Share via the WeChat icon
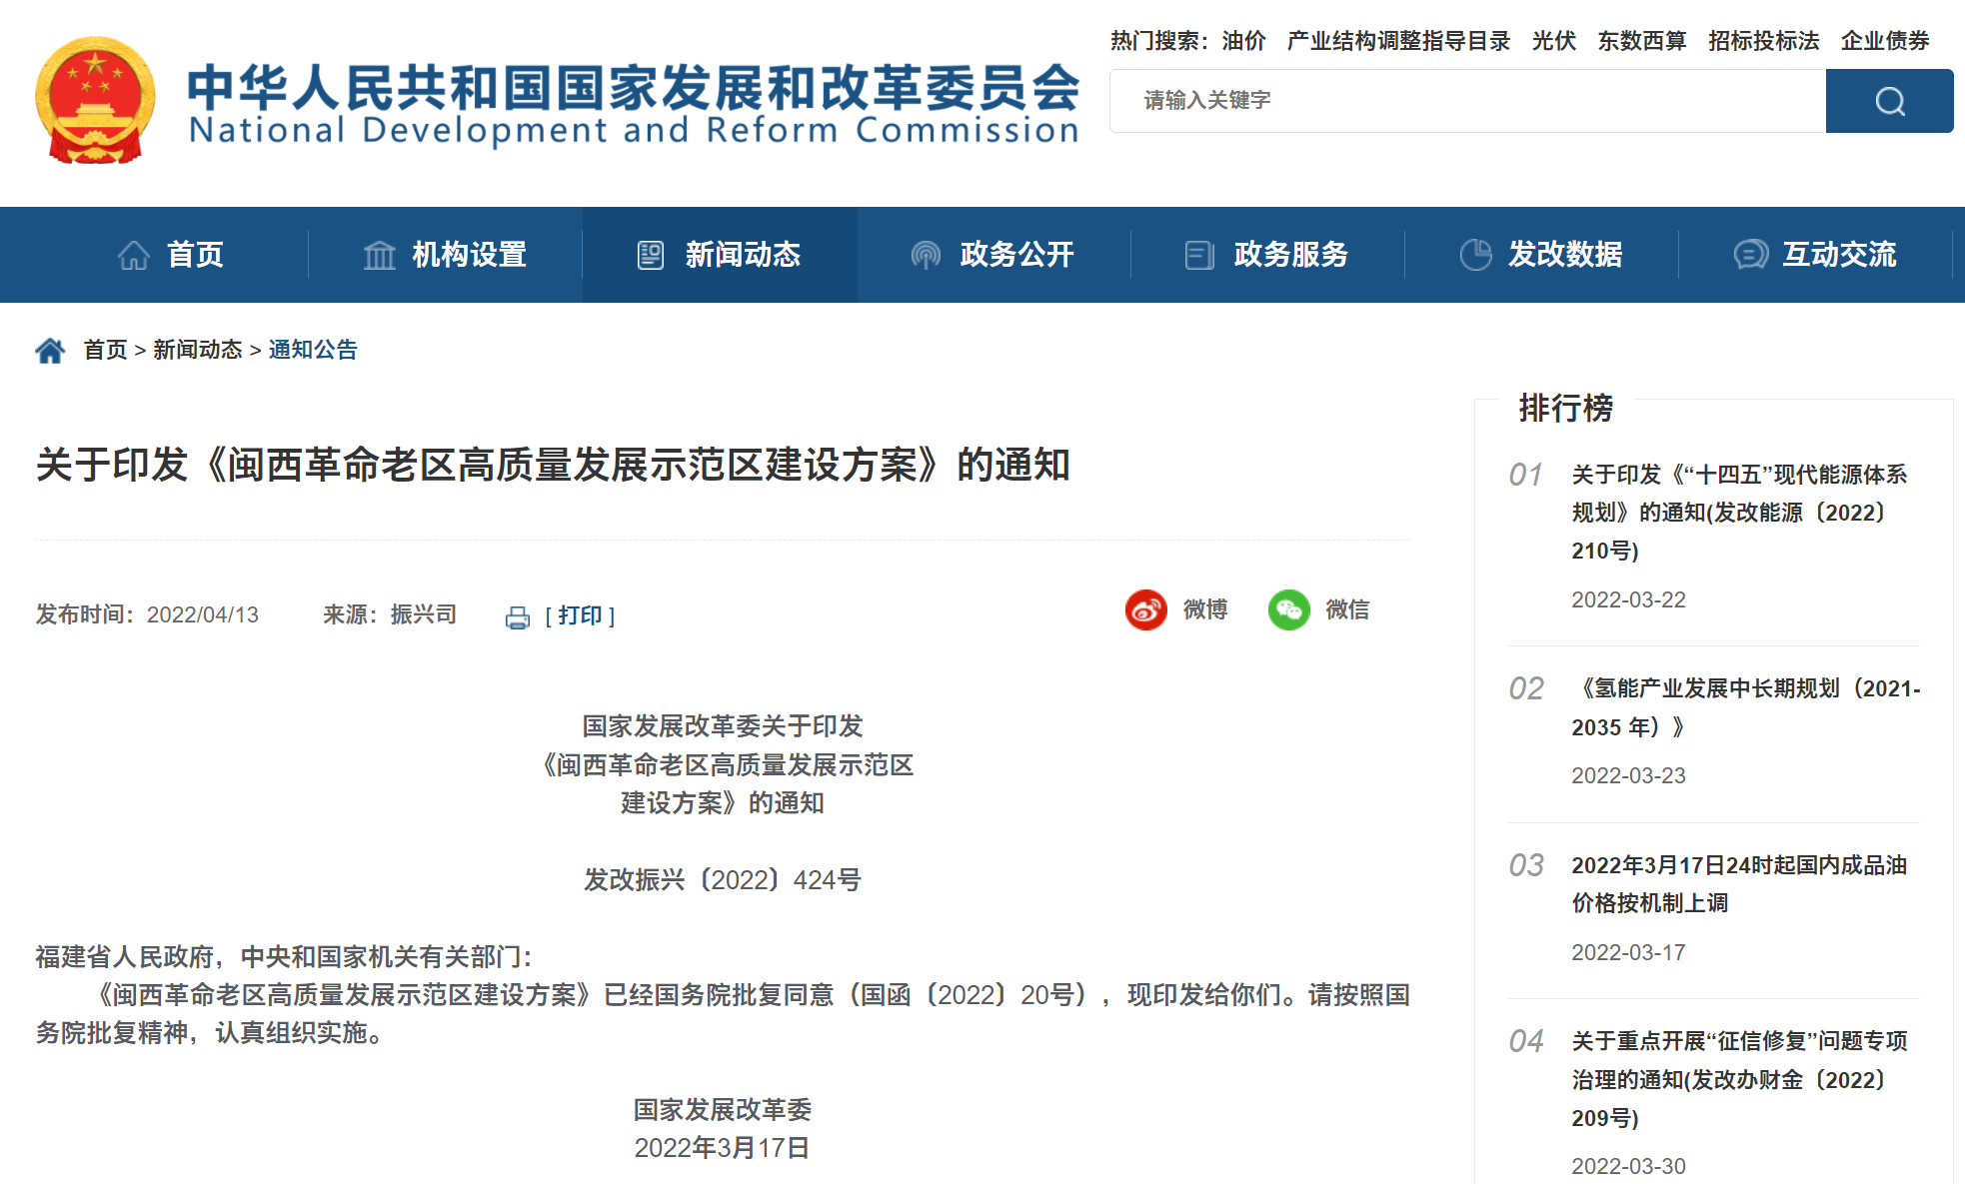 pyautogui.click(x=1288, y=609)
